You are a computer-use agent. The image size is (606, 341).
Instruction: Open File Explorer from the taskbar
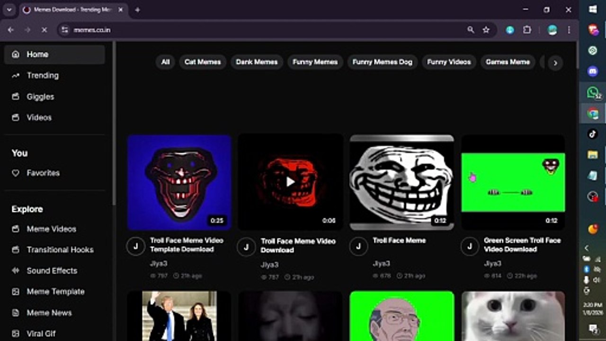click(593, 155)
